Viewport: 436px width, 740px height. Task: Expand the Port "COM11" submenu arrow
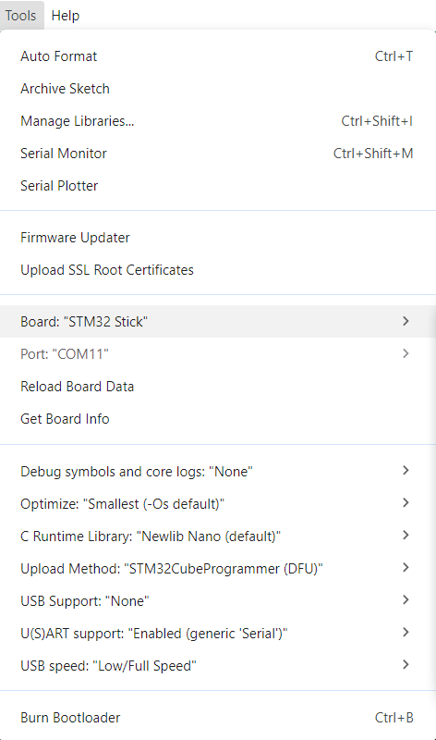[406, 353]
